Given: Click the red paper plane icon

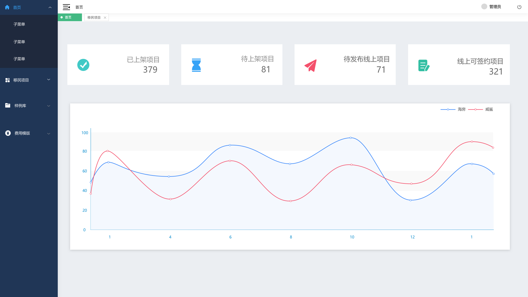Looking at the screenshot, I should (310, 65).
